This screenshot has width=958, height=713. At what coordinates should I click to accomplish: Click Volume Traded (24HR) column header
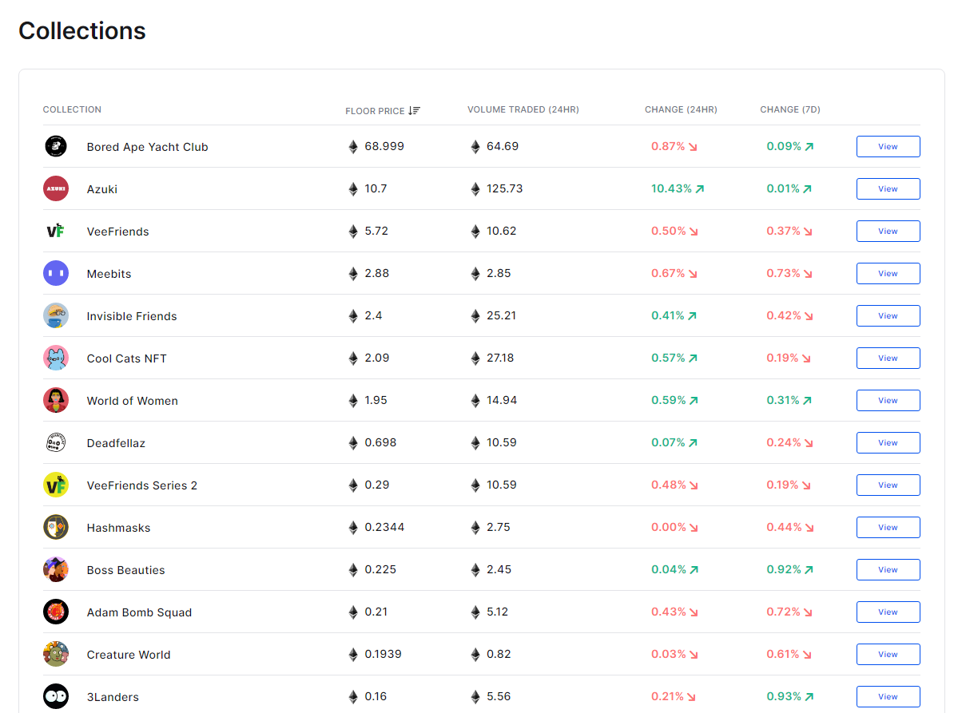tap(523, 110)
